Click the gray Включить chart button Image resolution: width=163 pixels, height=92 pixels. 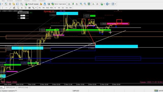pyautogui.click(x=23, y=13)
